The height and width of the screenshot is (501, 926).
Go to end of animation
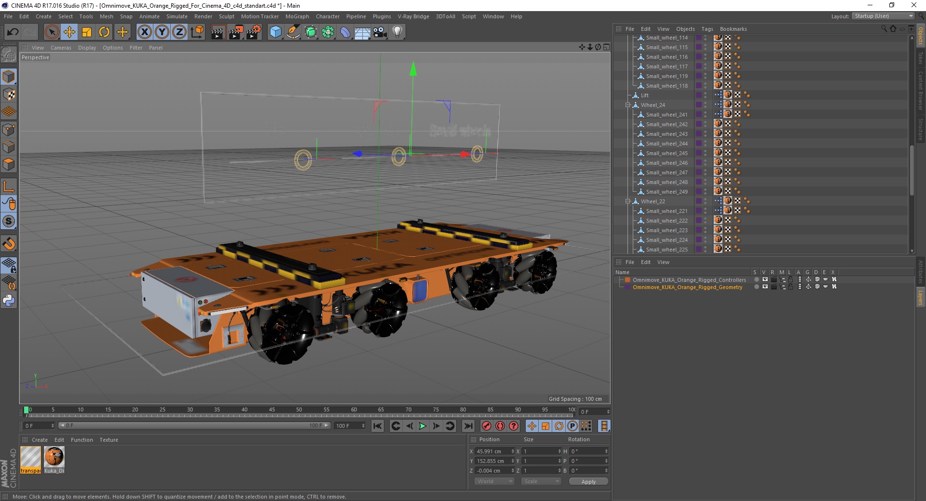[x=468, y=426]
